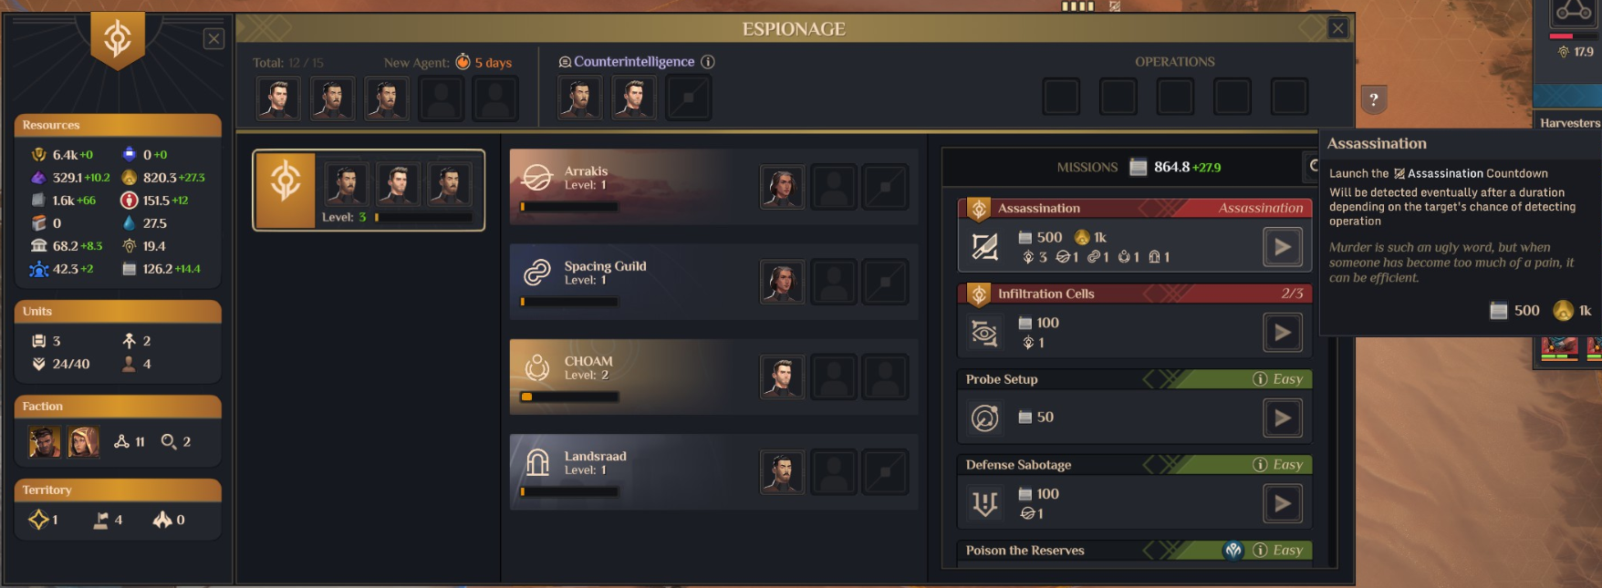
Task: Select the Landsraad arch icon
Action: click(537, 463)
